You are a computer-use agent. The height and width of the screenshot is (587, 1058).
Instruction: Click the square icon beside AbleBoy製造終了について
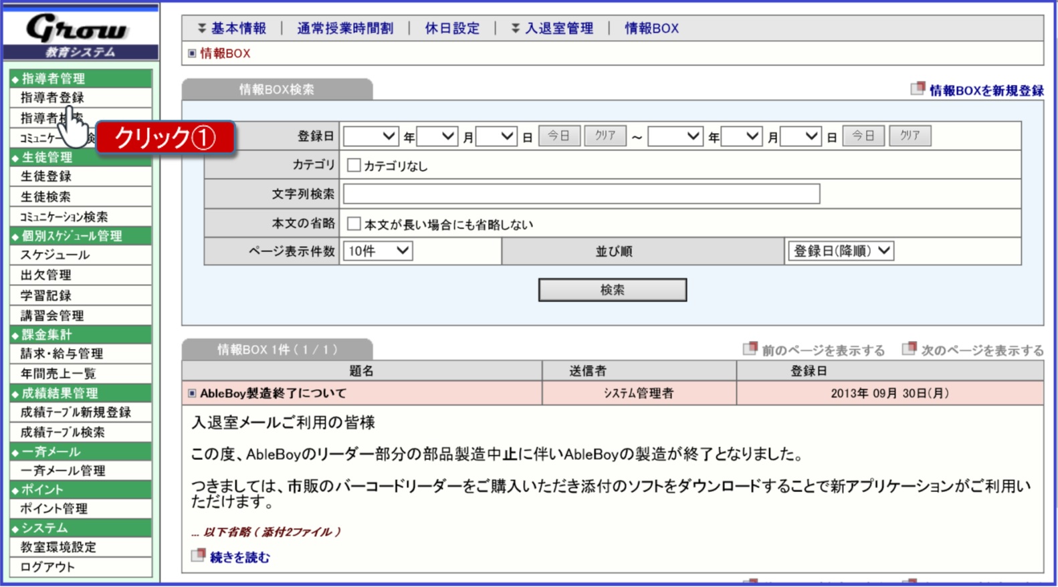[x=192, y=393]
